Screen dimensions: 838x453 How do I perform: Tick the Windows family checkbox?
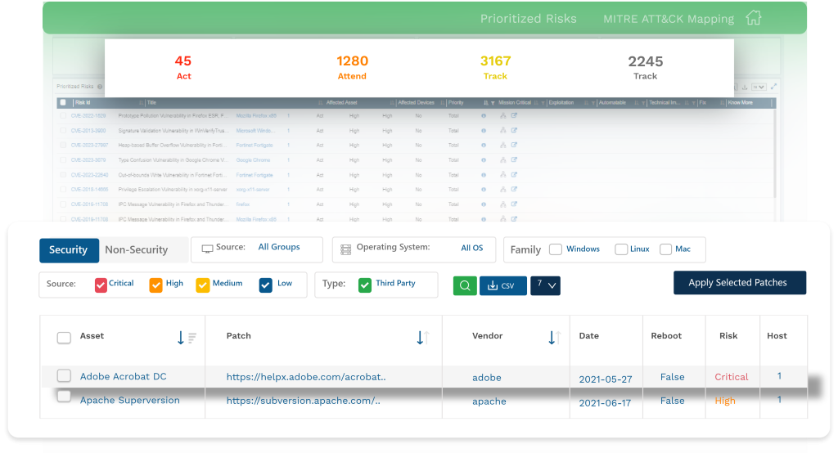click(x=556, y=249)
